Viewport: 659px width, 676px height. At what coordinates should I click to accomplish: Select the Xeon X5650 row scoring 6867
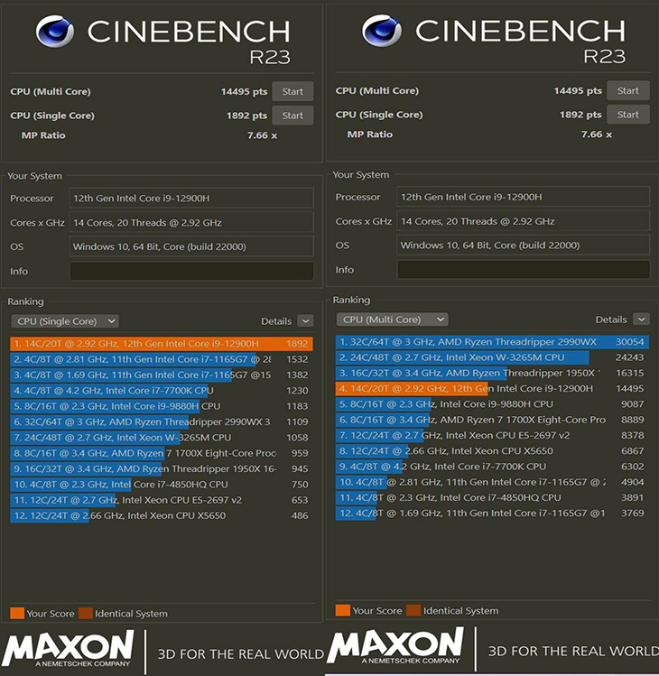(x=492, y=451)
